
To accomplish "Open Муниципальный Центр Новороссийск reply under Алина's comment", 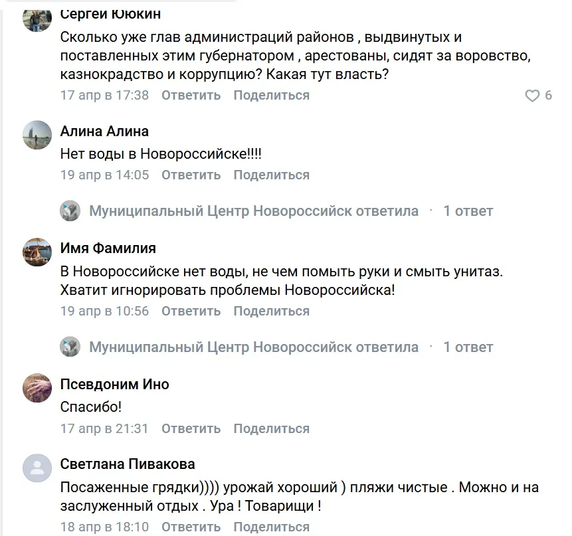I will tap(254, 211).
